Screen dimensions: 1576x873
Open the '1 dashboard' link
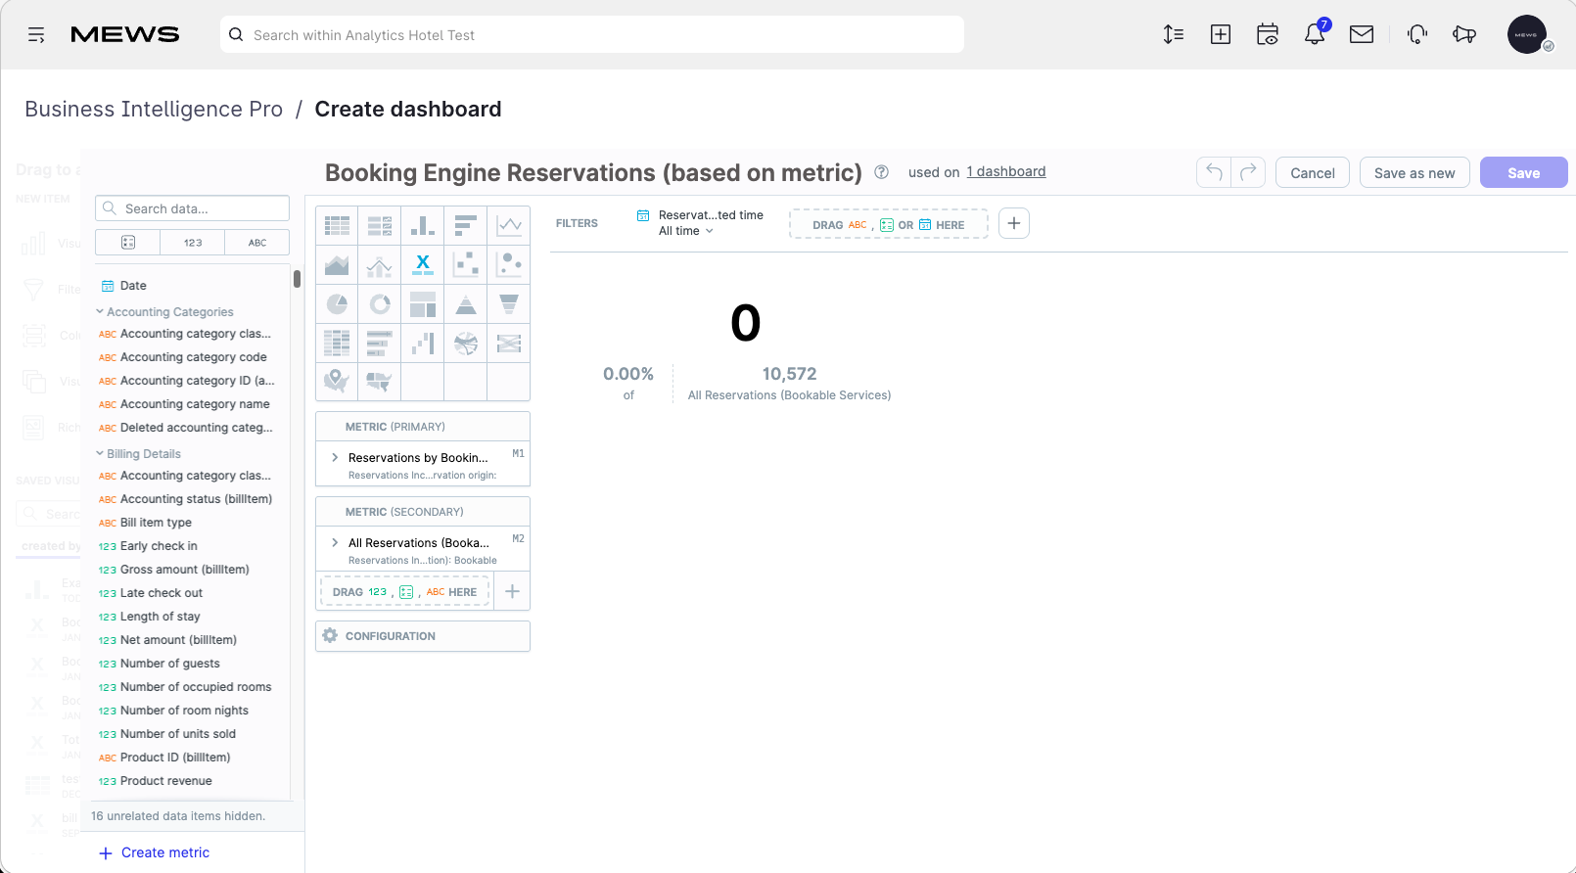[1006, 171]
